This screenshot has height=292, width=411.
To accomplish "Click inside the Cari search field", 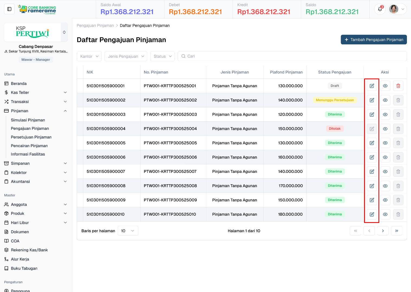I will (x=244, y=56).
